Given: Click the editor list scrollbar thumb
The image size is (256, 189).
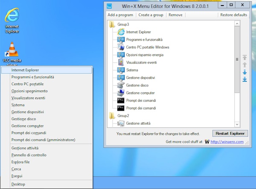Looking at the screenshot, I should (237, 60).
